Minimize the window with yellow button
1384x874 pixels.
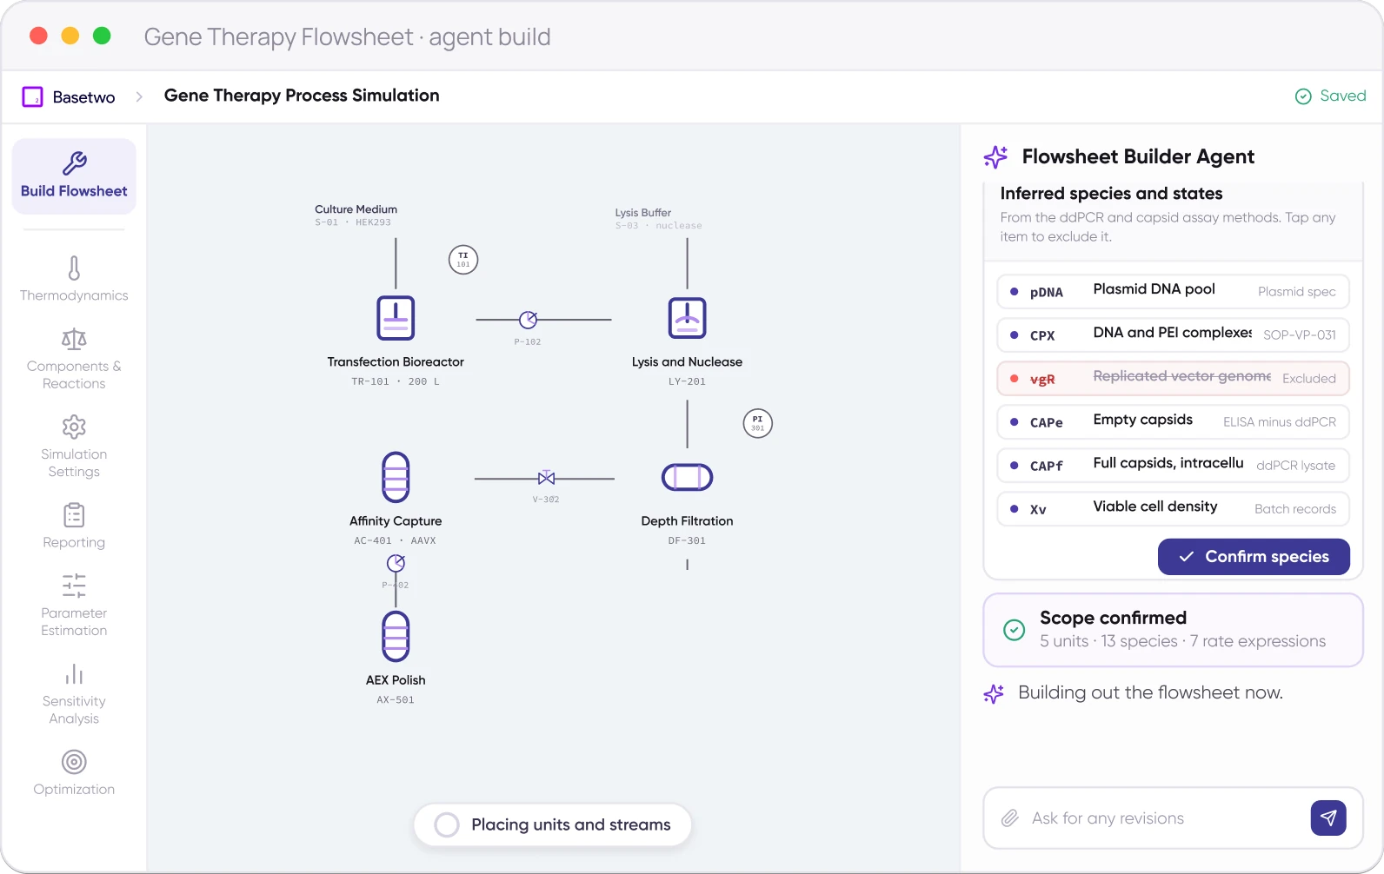point(70,36)
